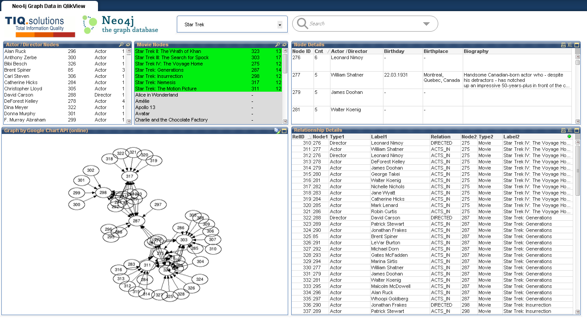Expand the search box dropdown triangle
Viewport: 587px width, 320px height.
426,24
